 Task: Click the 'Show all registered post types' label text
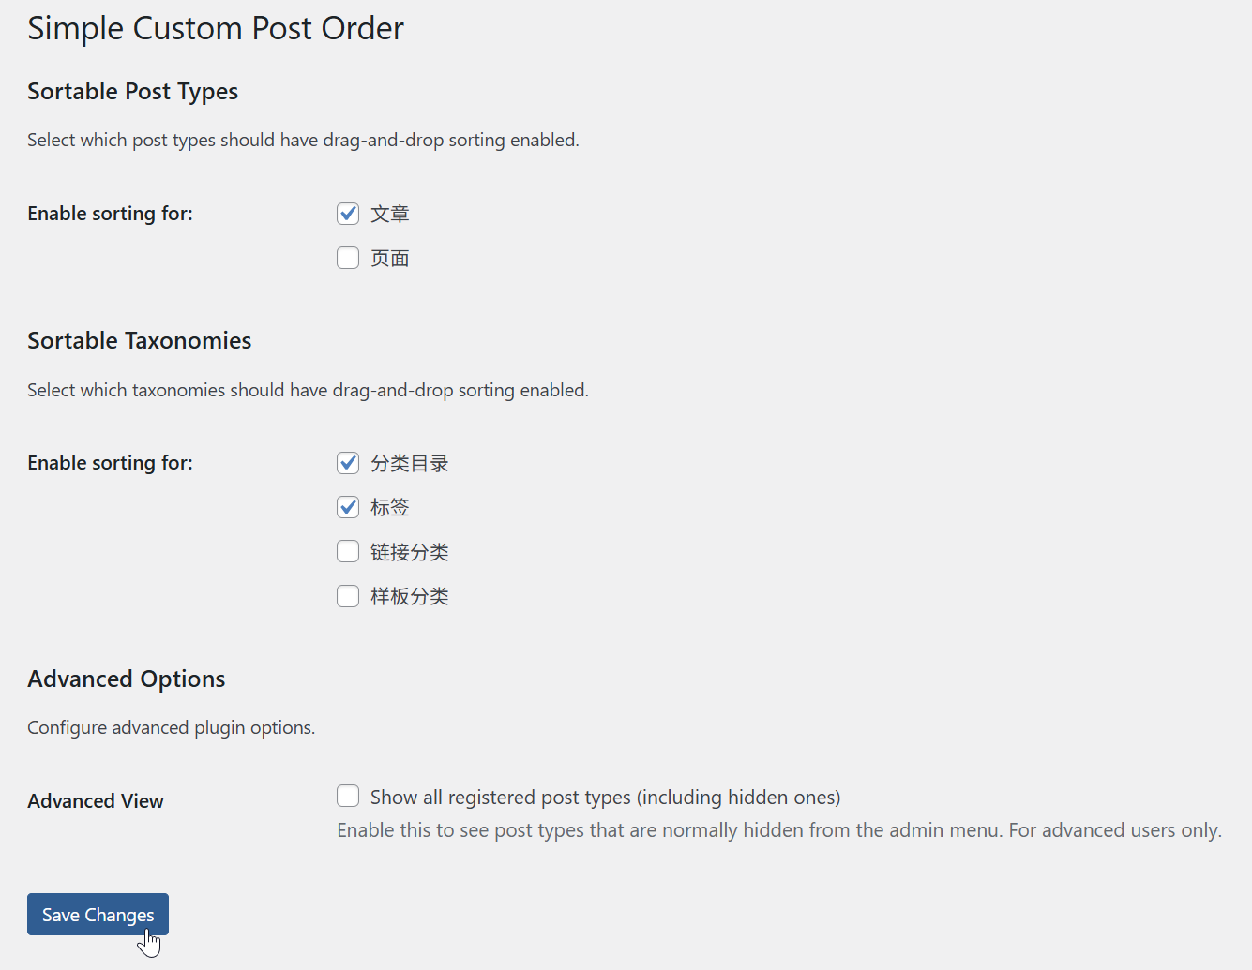point(605,798)
